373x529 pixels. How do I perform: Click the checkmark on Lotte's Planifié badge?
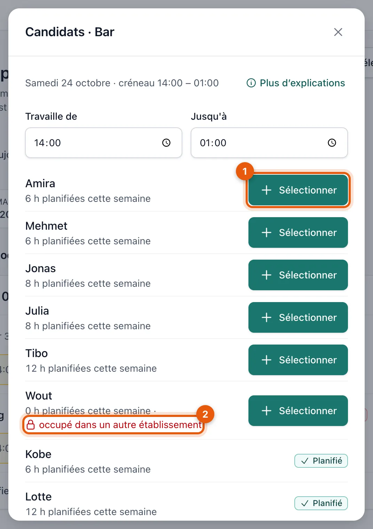coord(305,503)
